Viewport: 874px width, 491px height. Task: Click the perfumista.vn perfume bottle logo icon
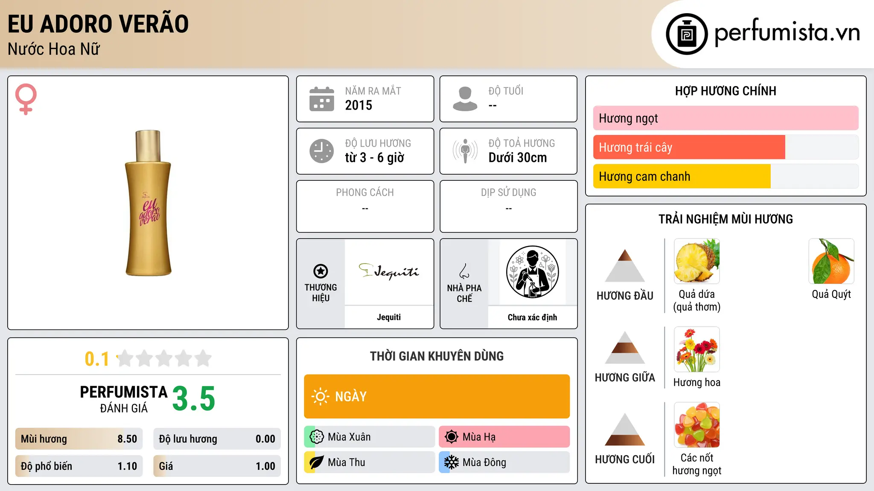click(687, 34)
